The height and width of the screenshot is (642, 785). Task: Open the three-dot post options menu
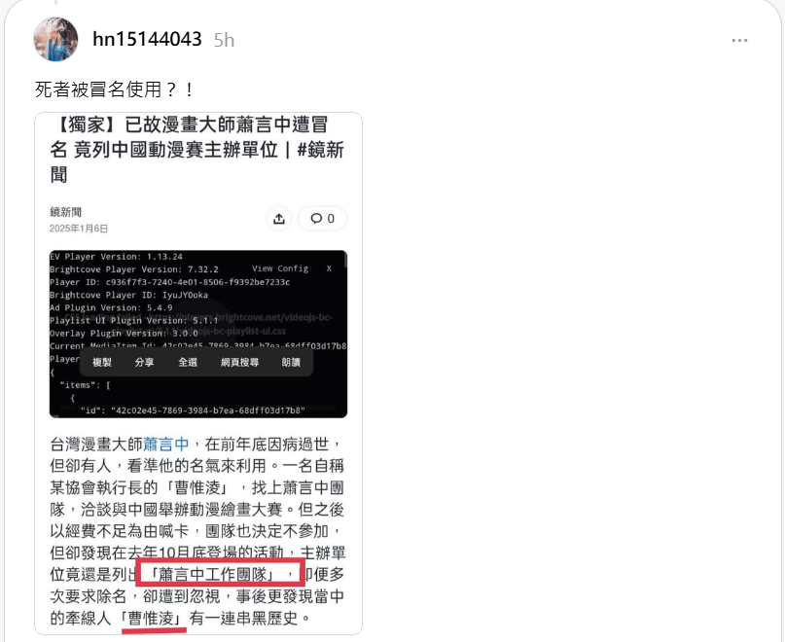[739, 40]
